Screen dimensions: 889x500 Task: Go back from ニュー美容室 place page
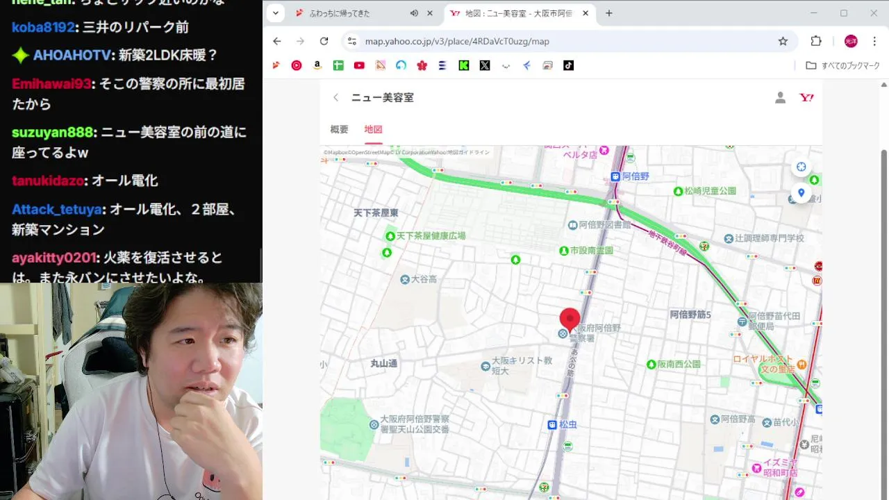[336, 98]
